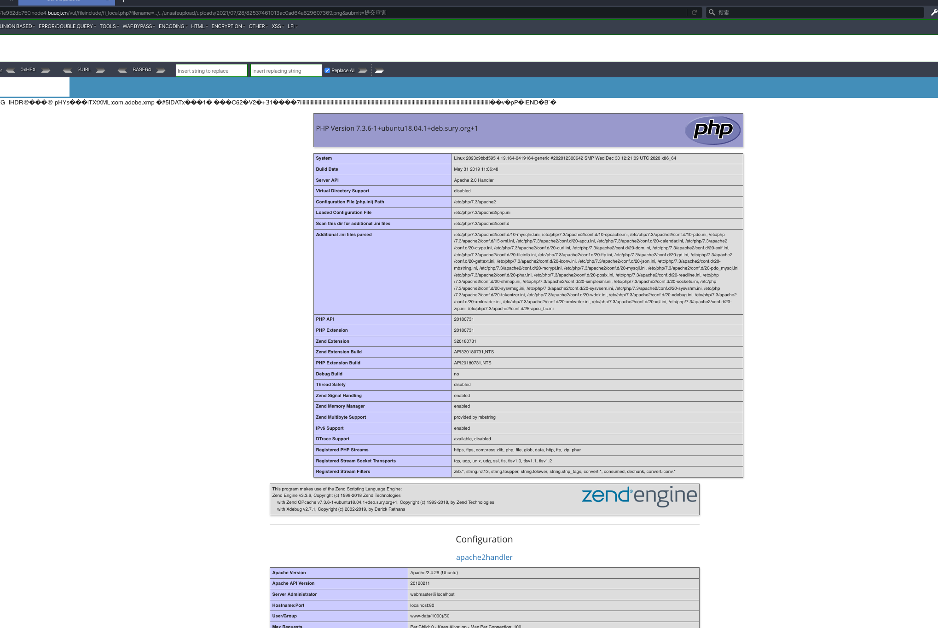Viewport: 938px width, 628px height.
Task: Click the arrow icon after the dashed separator
Action: pos(379,70)
